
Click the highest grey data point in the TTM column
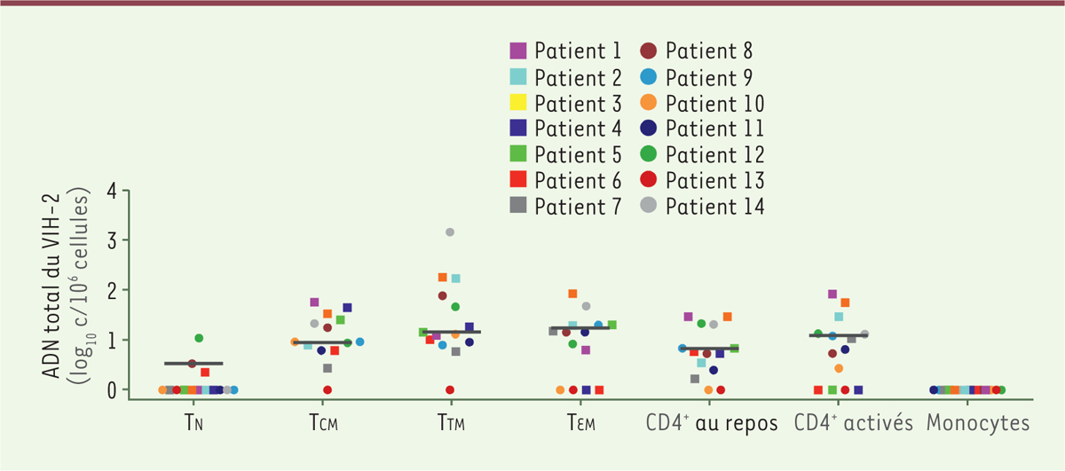tap(450, 232)
